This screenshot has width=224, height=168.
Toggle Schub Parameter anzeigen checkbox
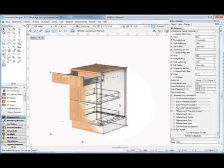pyautogui.click(x=172, y=105)
